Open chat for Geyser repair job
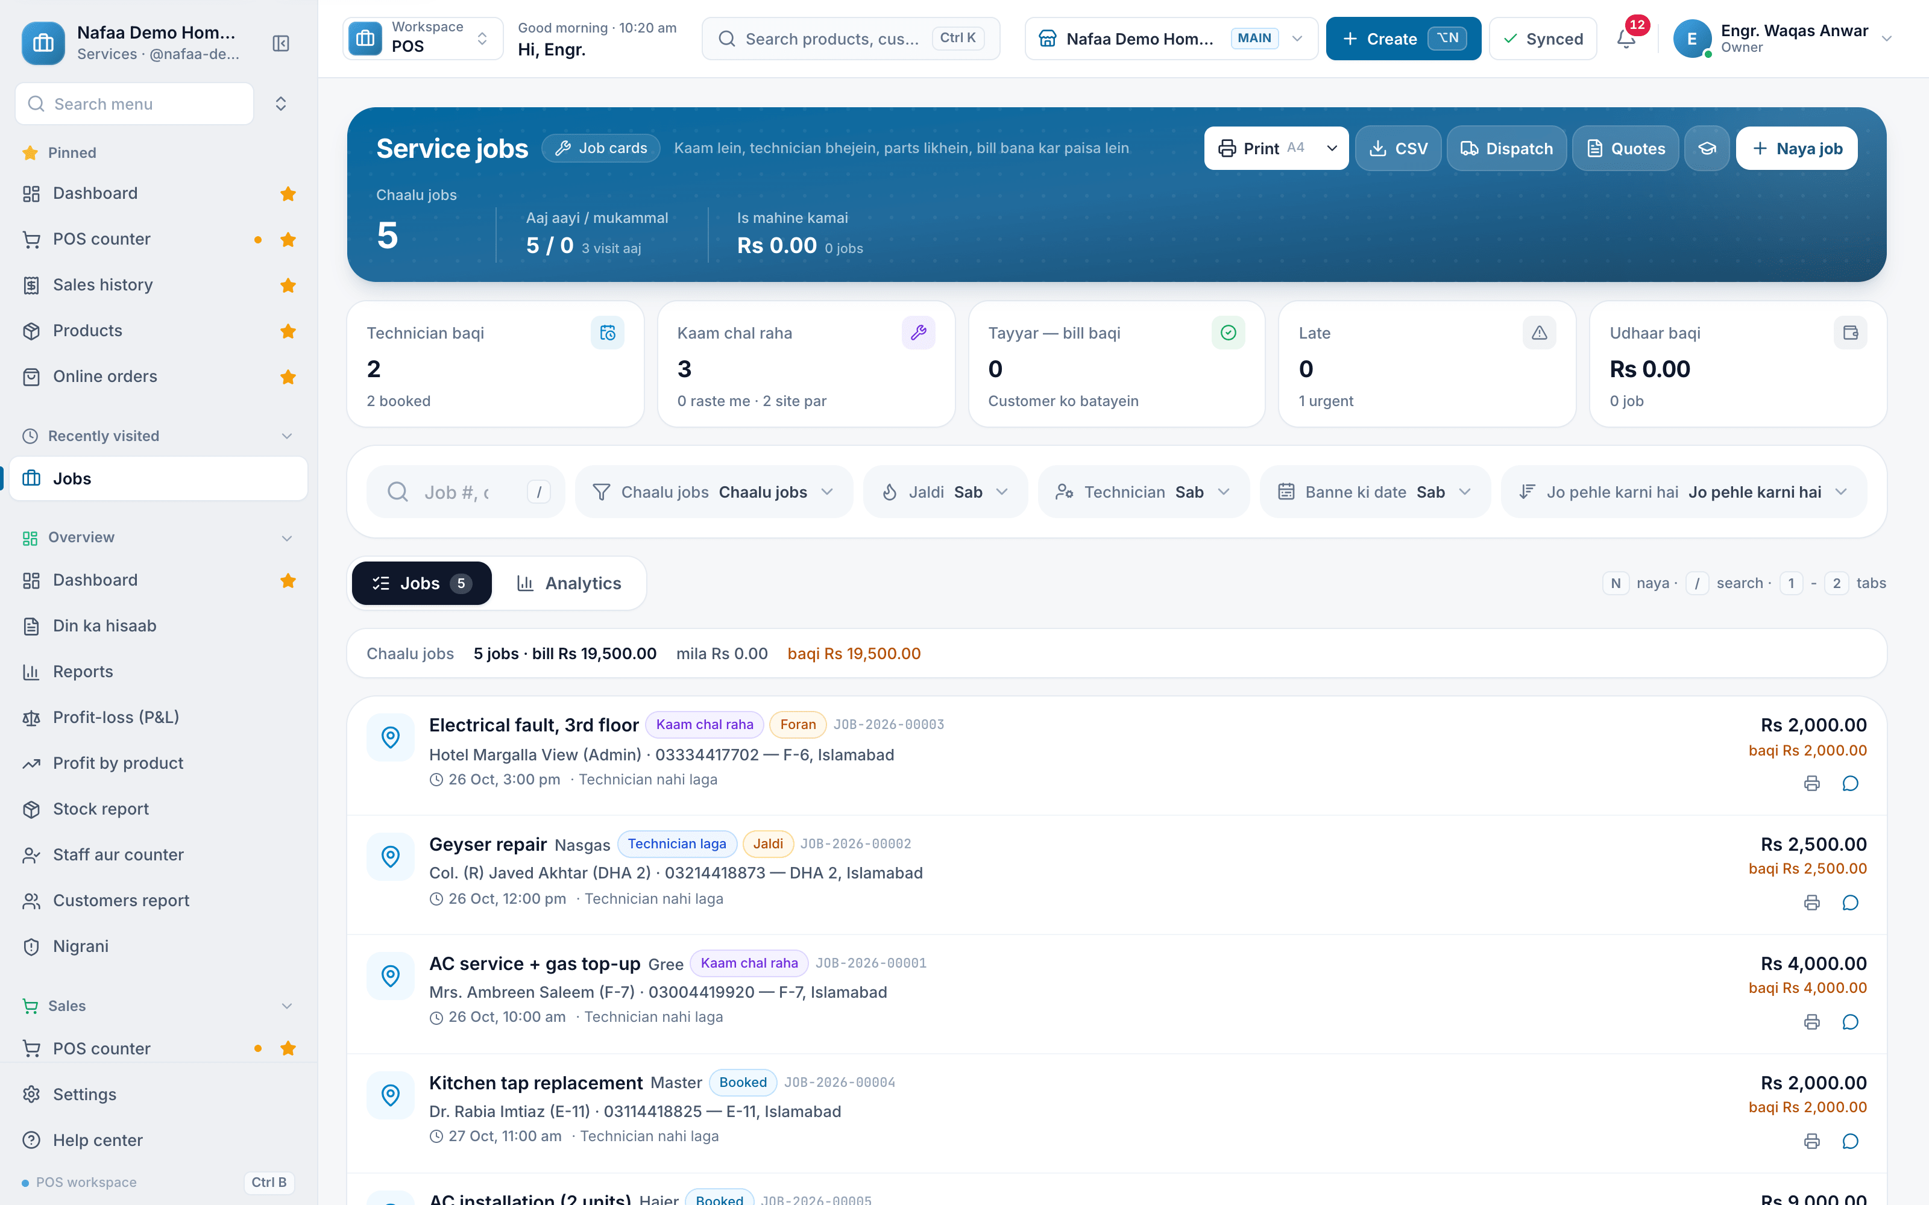The width and height of the screenshot is (1929, 1205). pyautogui.click(x=1850, y=902)
